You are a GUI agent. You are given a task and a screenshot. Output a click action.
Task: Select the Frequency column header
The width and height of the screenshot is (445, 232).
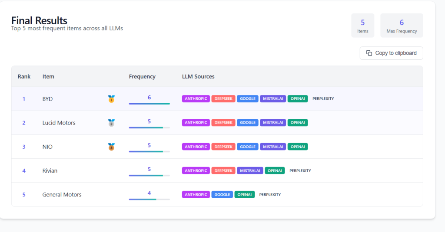[142, 76]
